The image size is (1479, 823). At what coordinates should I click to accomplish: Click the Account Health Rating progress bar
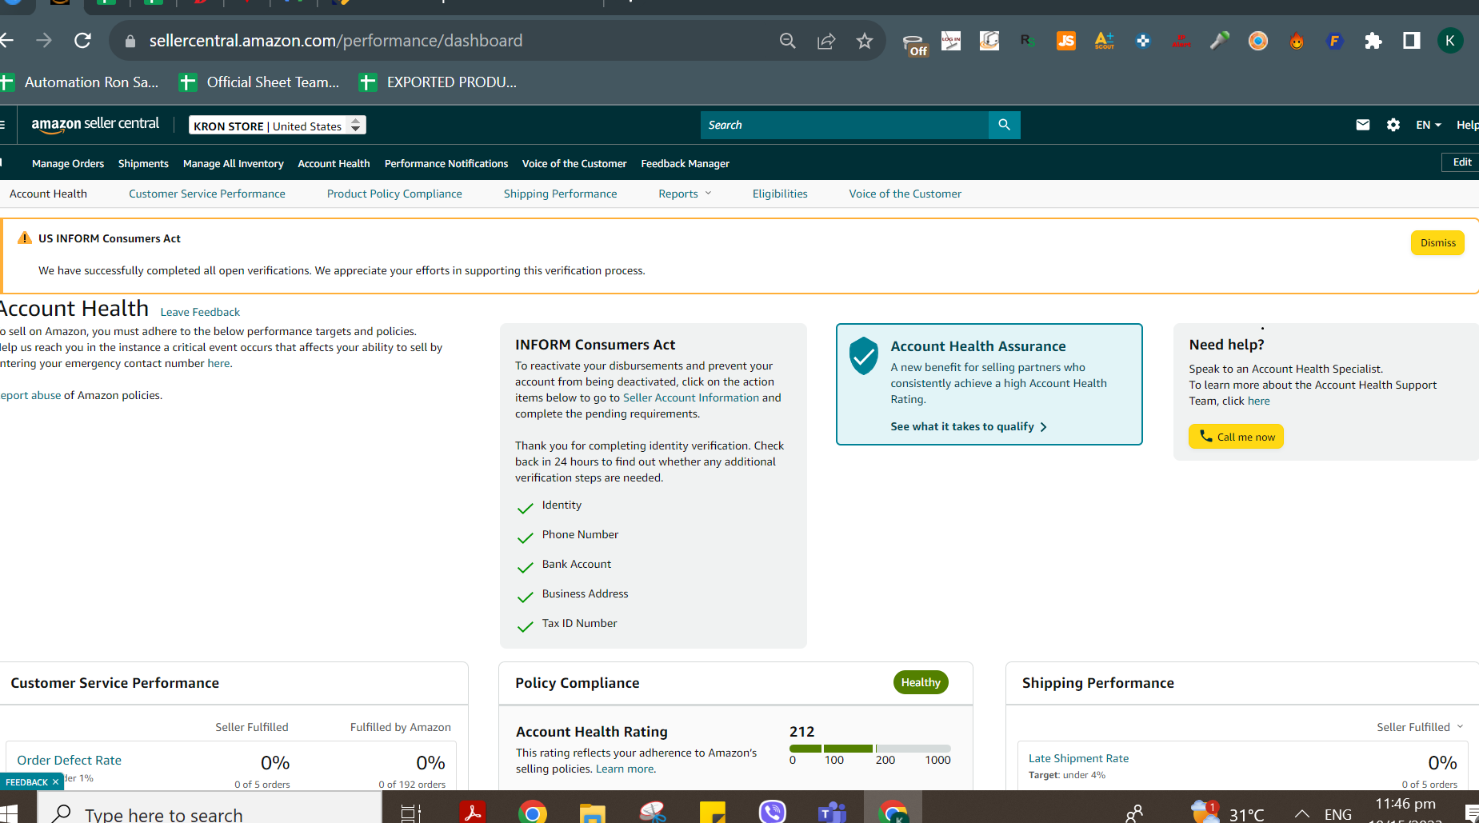coord(870,749)
